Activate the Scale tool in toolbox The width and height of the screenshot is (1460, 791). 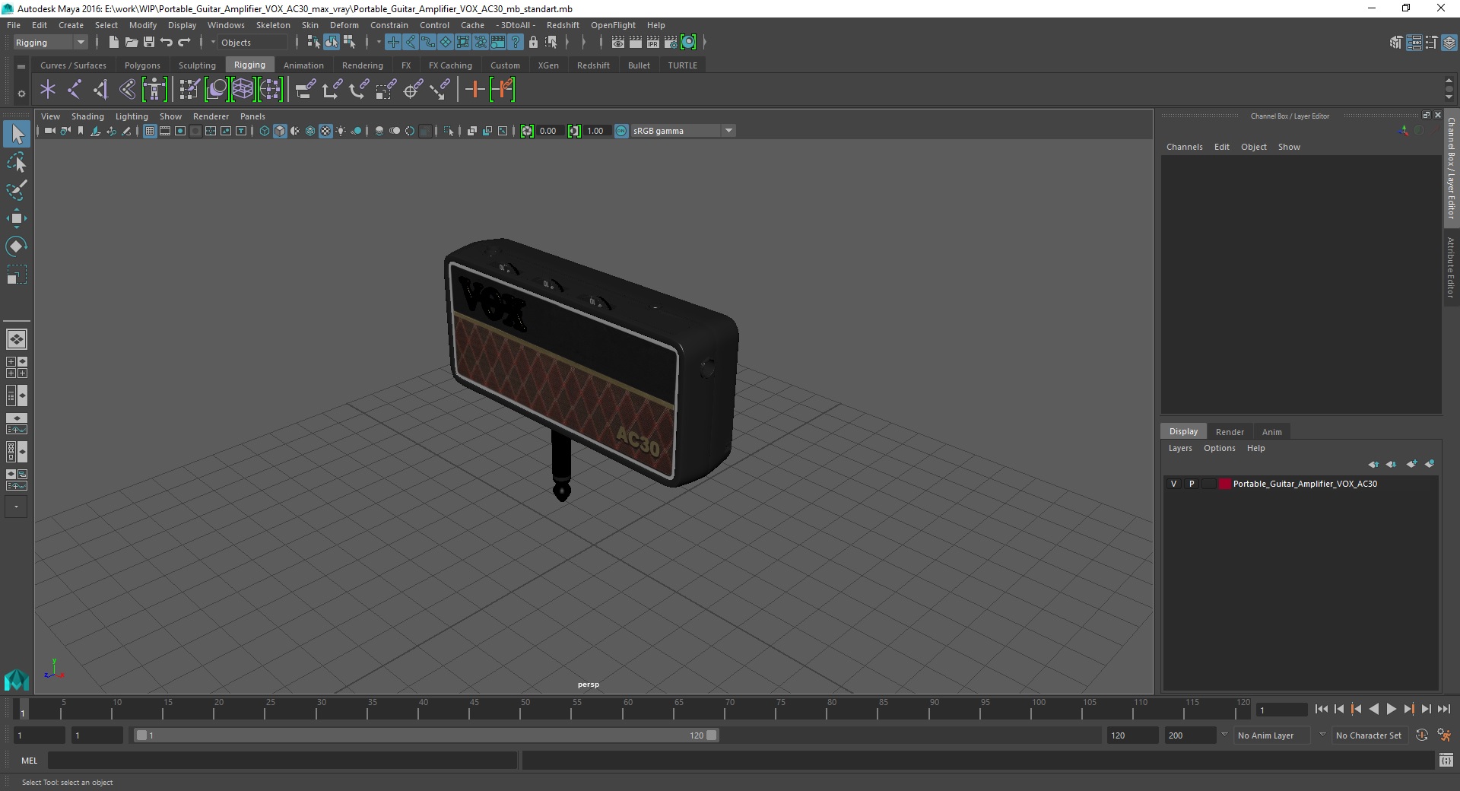tap(17, 275)
